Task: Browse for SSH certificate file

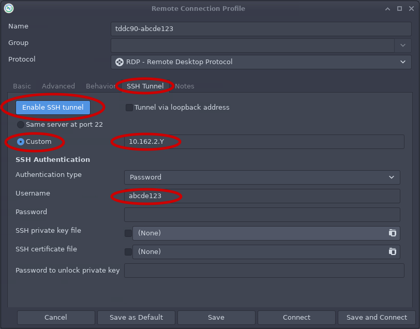Action: coord(392,251)
